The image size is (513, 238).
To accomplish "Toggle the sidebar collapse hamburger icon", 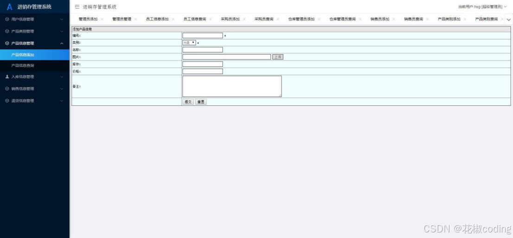I will click(77, 7).
